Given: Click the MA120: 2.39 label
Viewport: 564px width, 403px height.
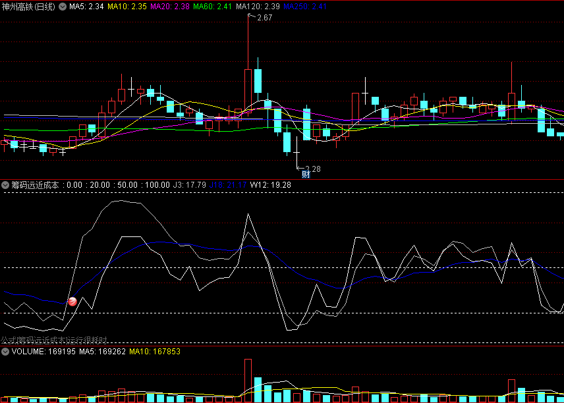Looking at the screenshot, I should coord(258,7).
